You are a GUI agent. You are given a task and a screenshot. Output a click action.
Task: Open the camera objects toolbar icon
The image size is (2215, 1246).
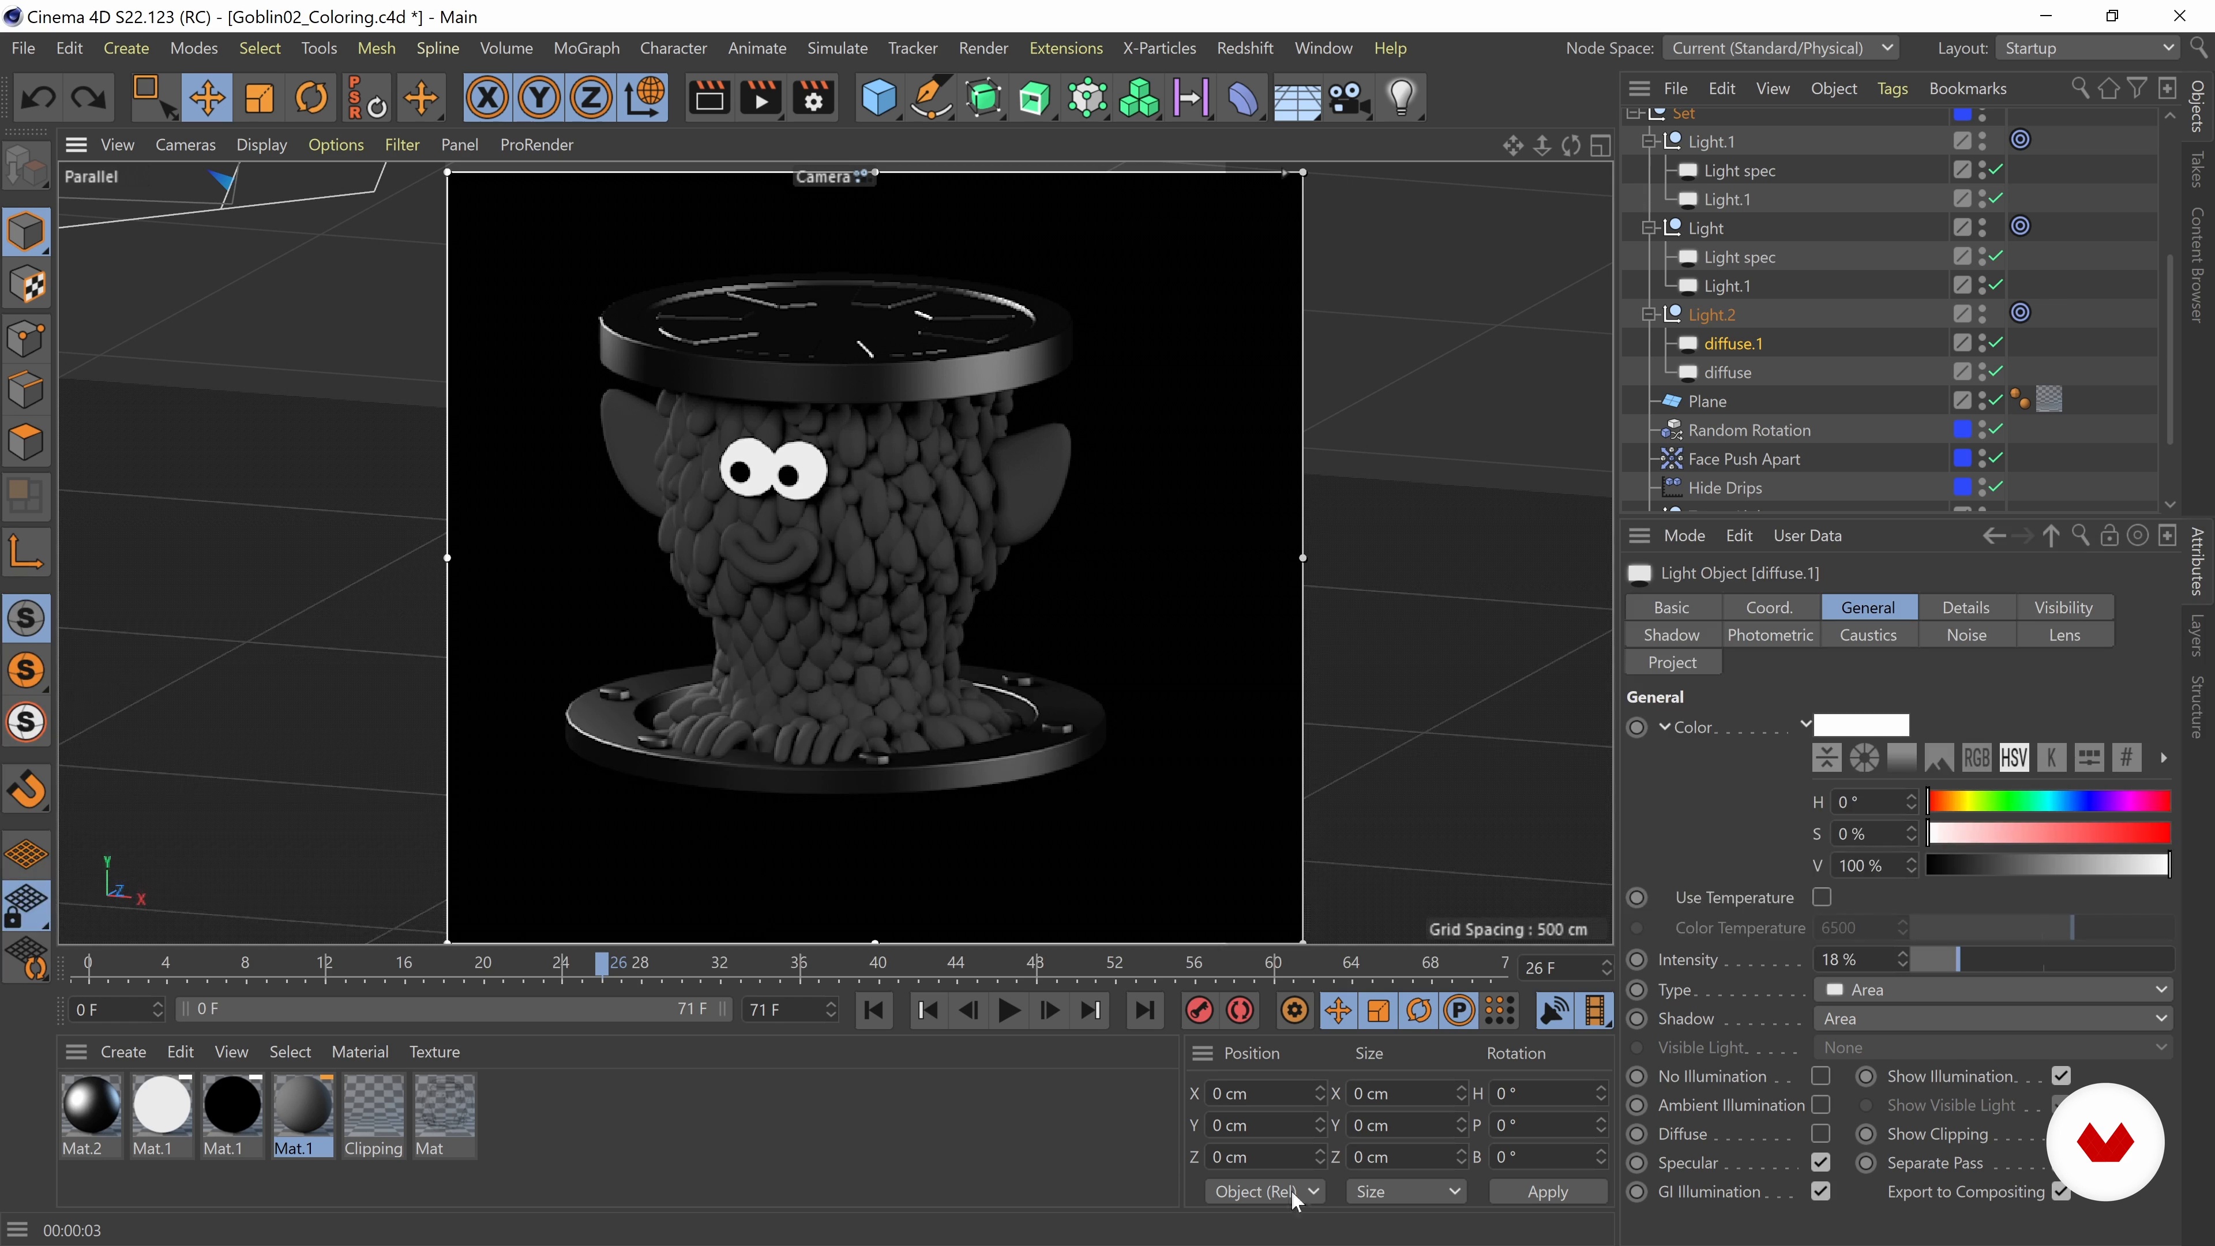[x=1349, y=97]
